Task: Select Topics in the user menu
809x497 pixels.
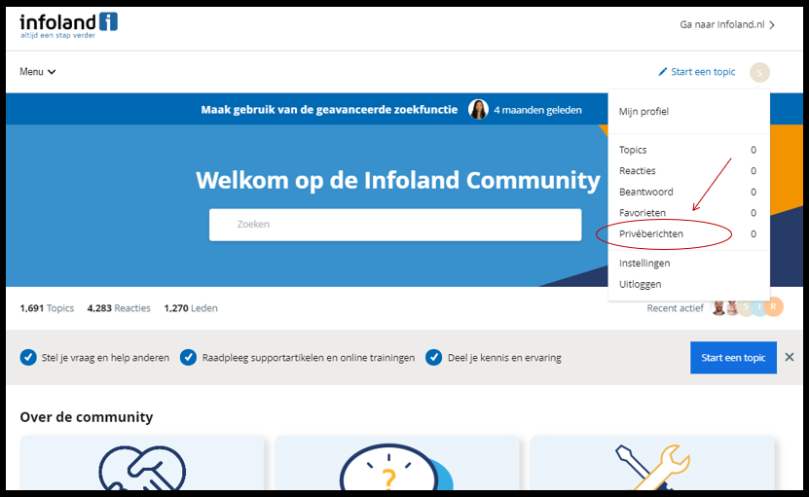Action: click(687, 150)
